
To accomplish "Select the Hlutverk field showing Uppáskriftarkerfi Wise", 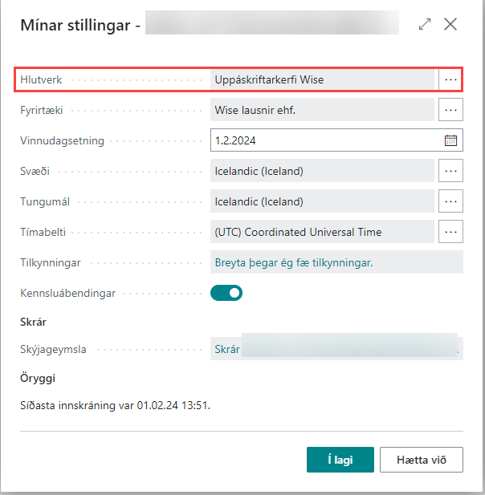I will (x=321, y=79).
